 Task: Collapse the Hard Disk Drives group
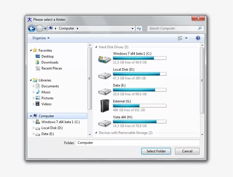(x=96, y=47)
